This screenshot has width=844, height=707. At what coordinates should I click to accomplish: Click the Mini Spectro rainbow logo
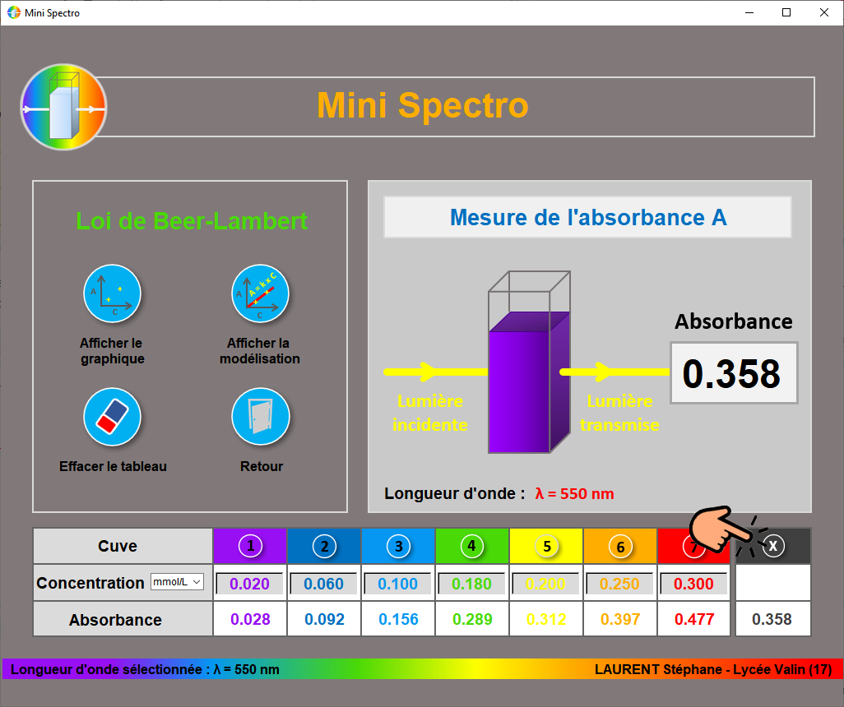(x=63, y=107)
